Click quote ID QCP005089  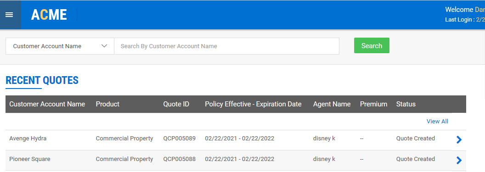pyautogui.click(x=180, y=139)
